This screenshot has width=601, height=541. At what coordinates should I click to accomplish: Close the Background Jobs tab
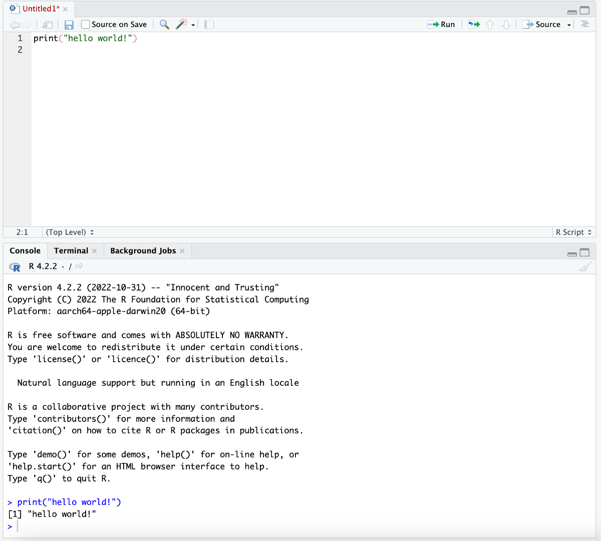182,251
